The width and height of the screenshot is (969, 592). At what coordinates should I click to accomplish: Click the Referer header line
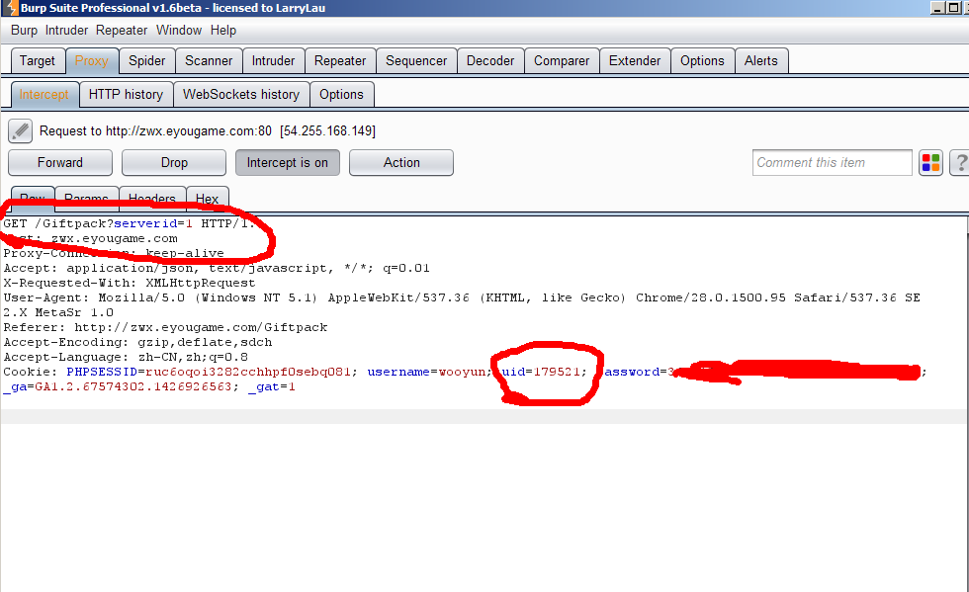point(166,327)
